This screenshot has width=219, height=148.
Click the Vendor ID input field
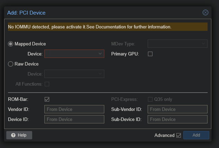coord(74,109)
